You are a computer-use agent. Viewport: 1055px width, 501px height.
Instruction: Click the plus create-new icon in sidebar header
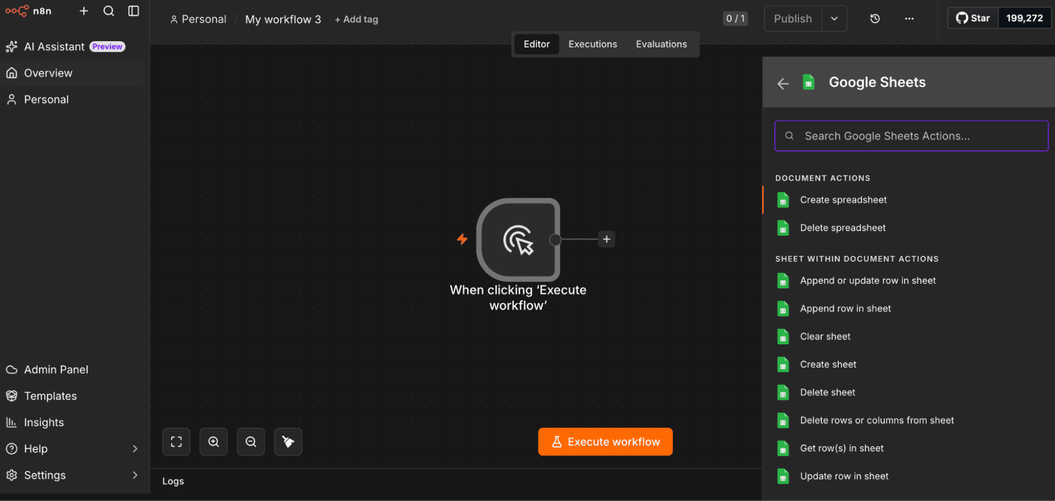[x=83, y=11]
